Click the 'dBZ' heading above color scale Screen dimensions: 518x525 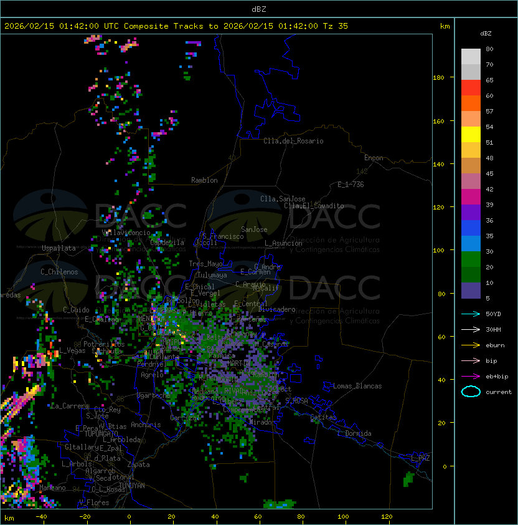pos(486,34)
